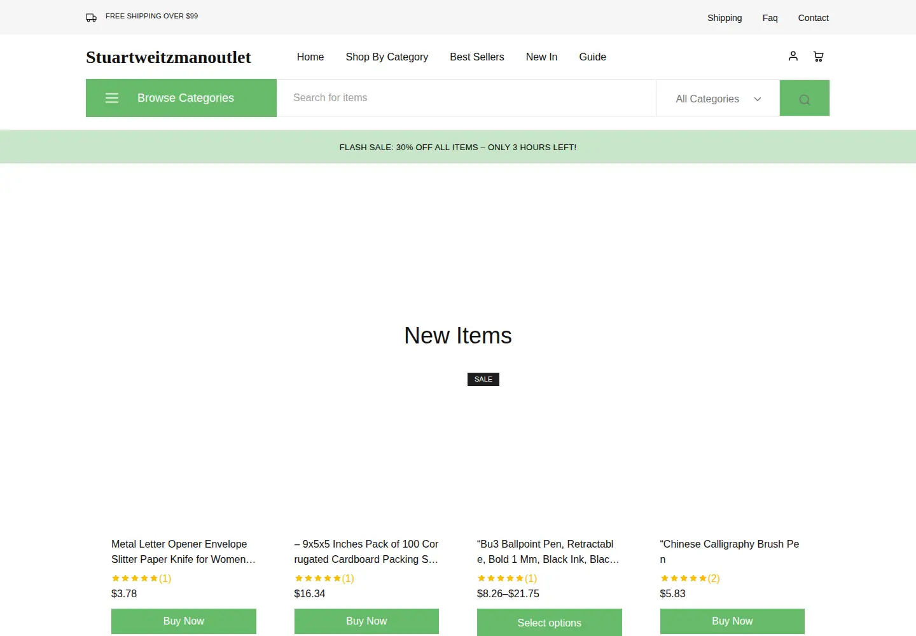Open the Guide menu item
Screen dimensions: 916x636
pos(592,57)
